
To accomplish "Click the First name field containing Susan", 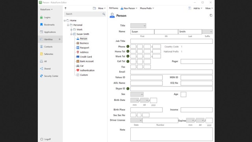I will [142, 32].
